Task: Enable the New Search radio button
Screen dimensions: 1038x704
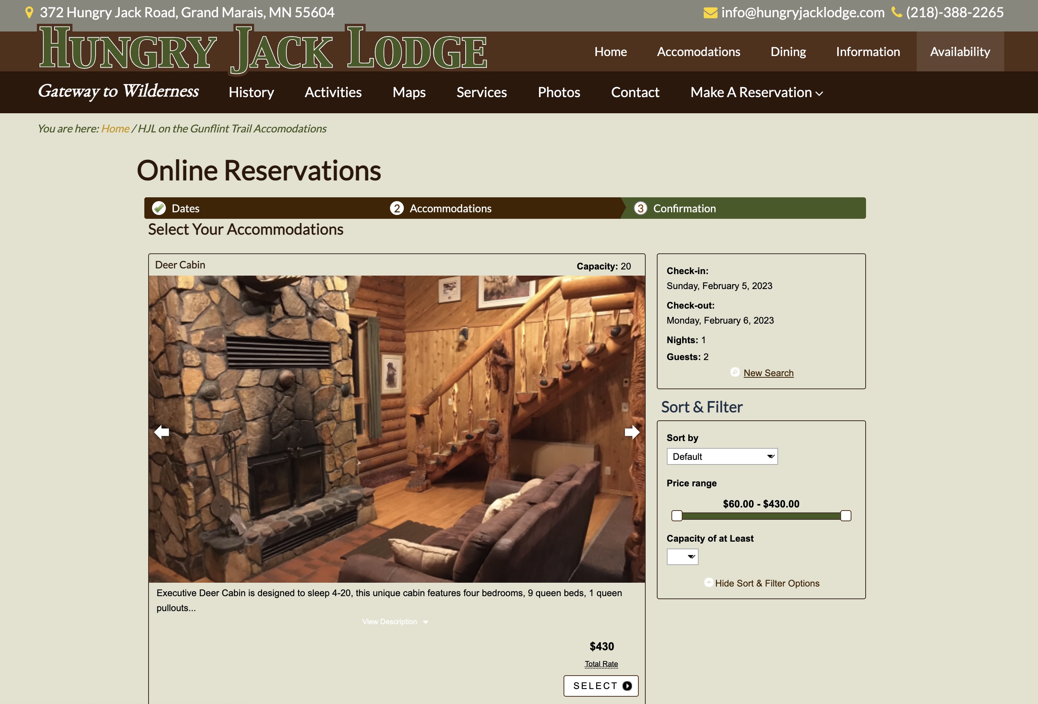Action: 734,371
